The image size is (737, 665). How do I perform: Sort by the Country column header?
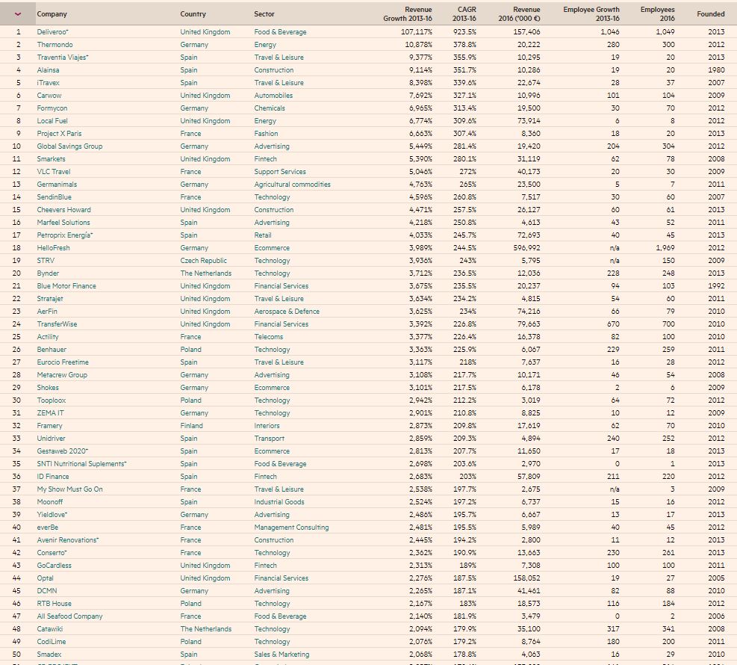(x=193, y=14)
